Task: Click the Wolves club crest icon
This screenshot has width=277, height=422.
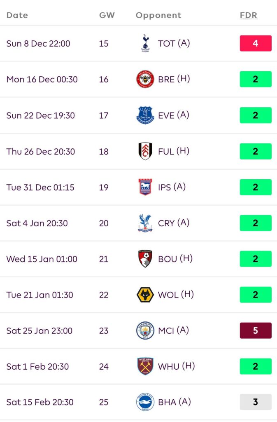Action: [145, 295]
